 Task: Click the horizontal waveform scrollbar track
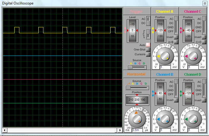62,130
